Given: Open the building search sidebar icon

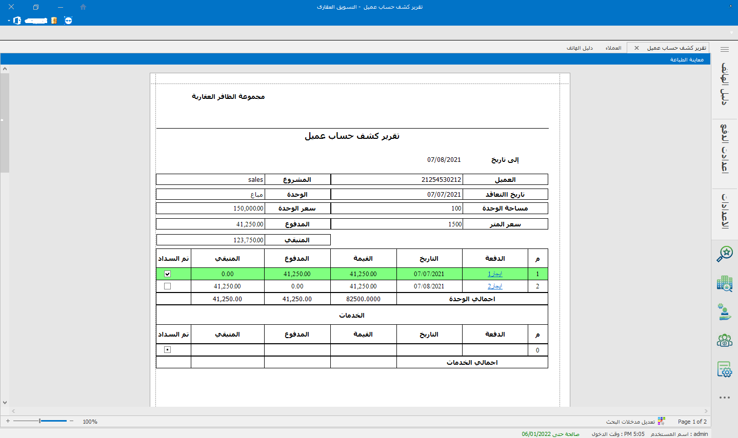Looking at the screenshot, I should [x=724, y=283].
